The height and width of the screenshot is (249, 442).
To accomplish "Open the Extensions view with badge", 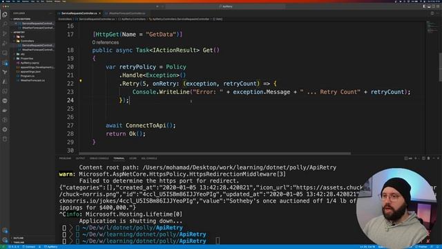I will (x=5, y=63).
